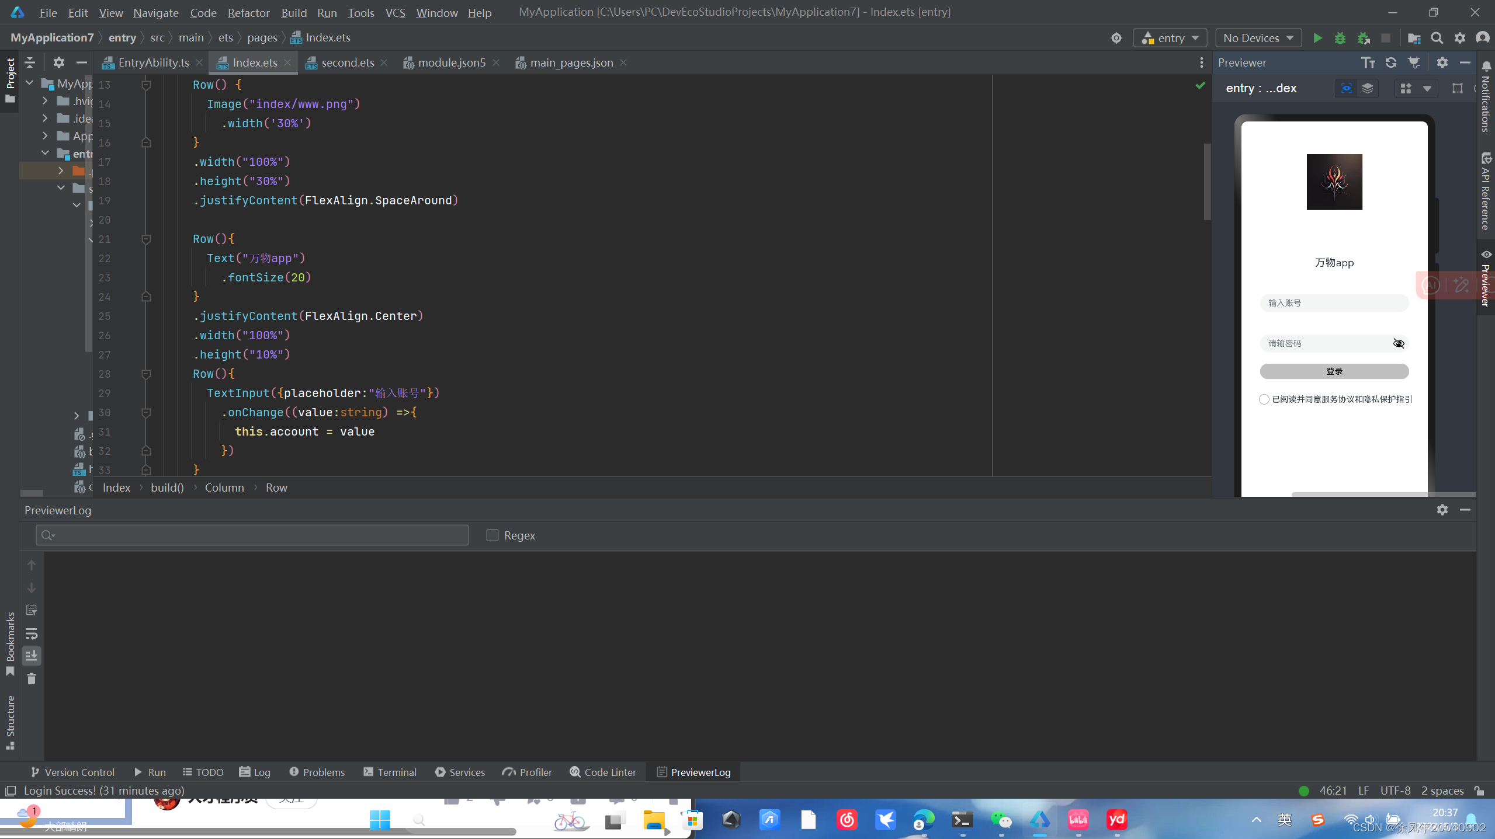The width and height of the screenshot is (1495, 839).
Task: Collapse the MyApp project tree root
Action: tap(30, 83)
